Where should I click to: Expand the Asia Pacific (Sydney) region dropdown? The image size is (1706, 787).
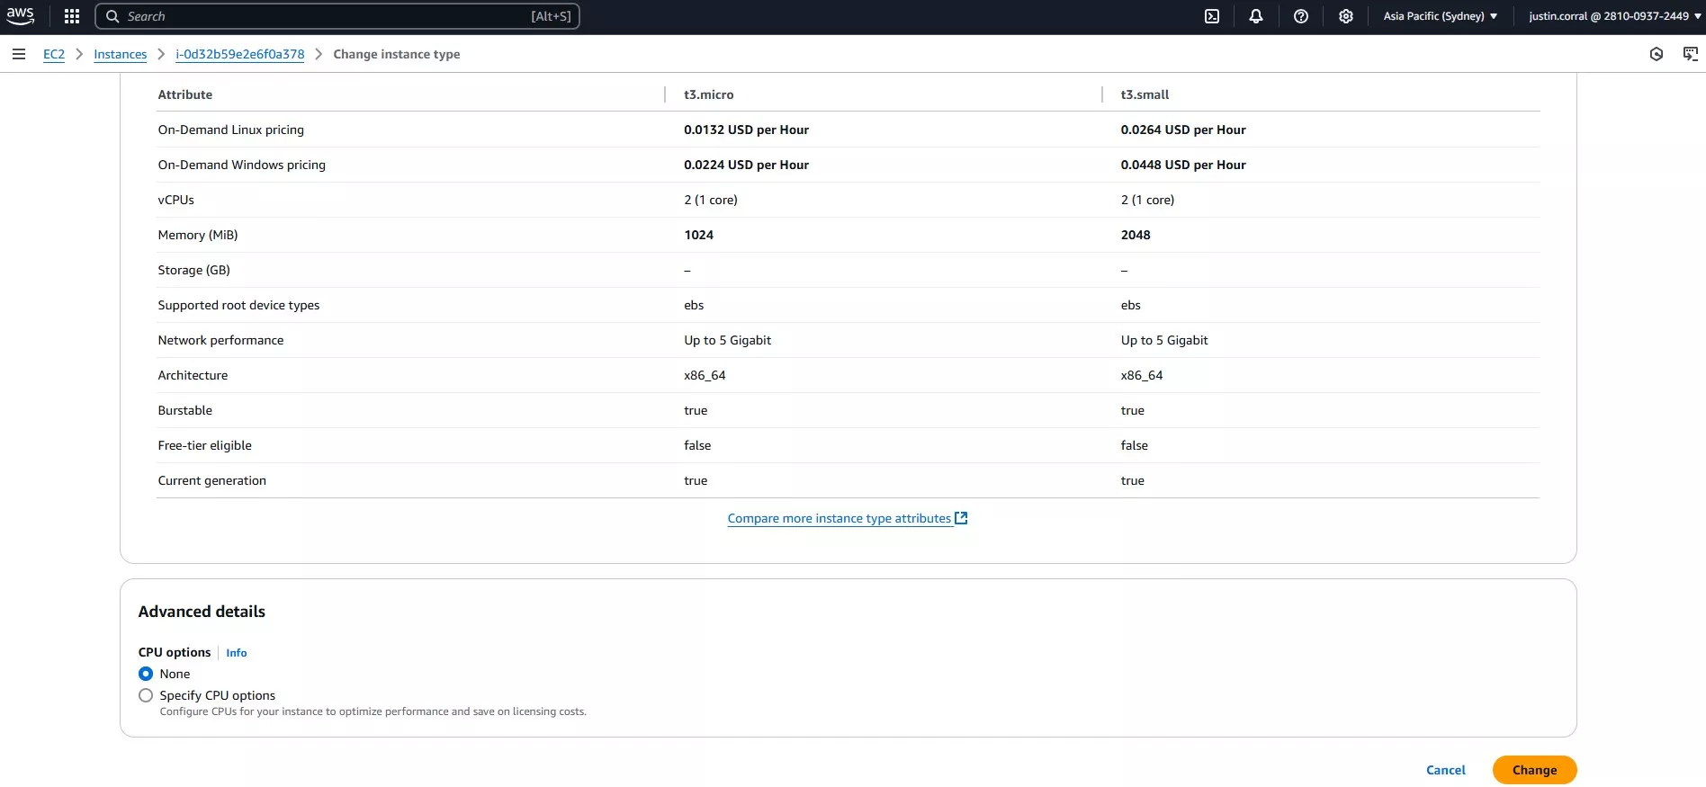[1440, 16]
